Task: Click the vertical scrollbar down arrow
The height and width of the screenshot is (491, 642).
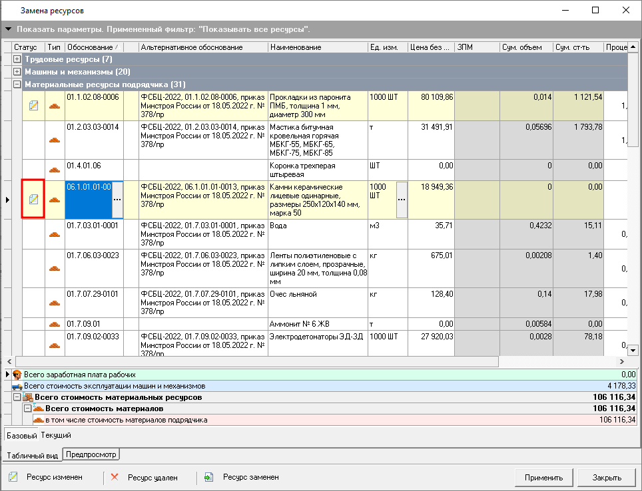Action: [x=633, y=349]
